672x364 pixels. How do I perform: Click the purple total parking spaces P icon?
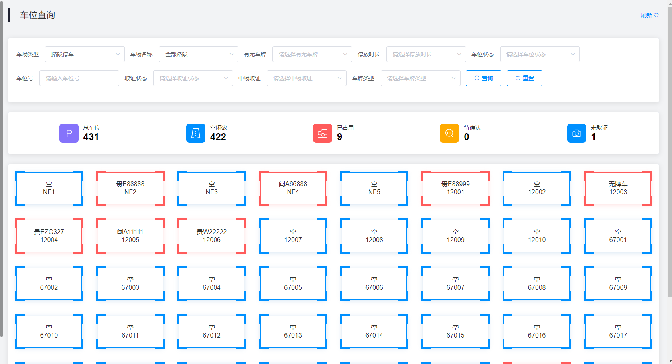tap(69, 133)
